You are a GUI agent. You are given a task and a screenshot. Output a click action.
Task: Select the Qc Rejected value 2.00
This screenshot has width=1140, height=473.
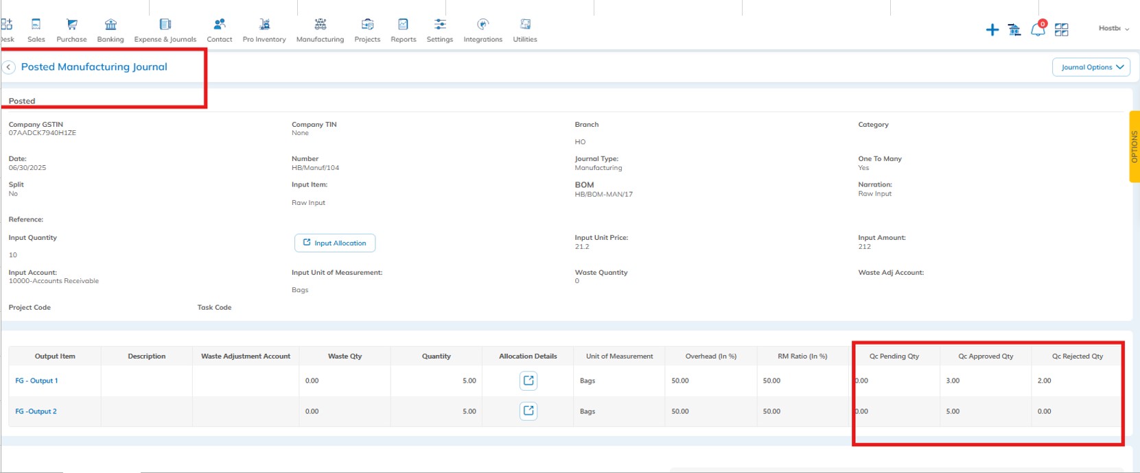click(x=1044, y=380)
